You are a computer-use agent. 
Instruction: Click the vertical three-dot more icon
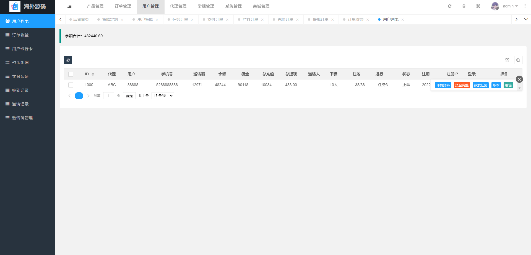[525, 6]
